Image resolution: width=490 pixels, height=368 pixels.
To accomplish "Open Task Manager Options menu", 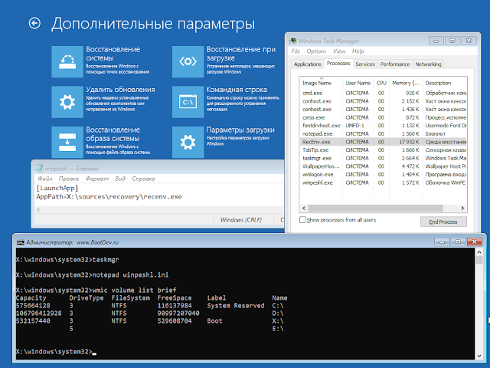I will [316, 51].
